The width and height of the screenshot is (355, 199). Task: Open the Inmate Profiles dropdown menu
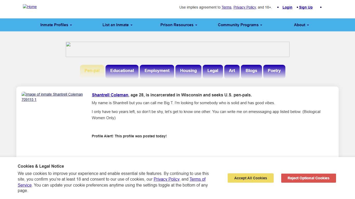pos(56,25)
